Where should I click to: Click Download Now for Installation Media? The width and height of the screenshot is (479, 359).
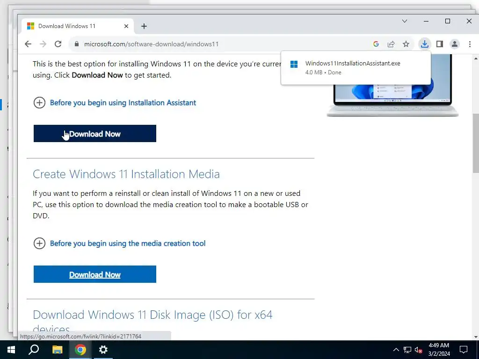[x=94, y=274]
